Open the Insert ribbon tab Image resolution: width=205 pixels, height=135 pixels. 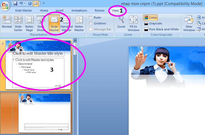coord(59,10)
